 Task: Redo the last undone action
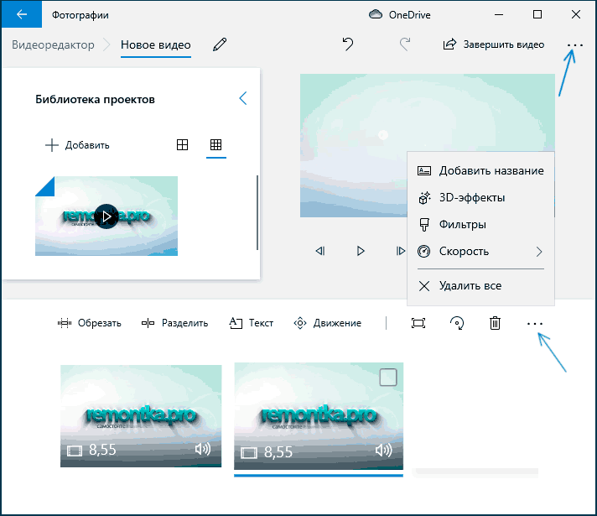[405, 44]
